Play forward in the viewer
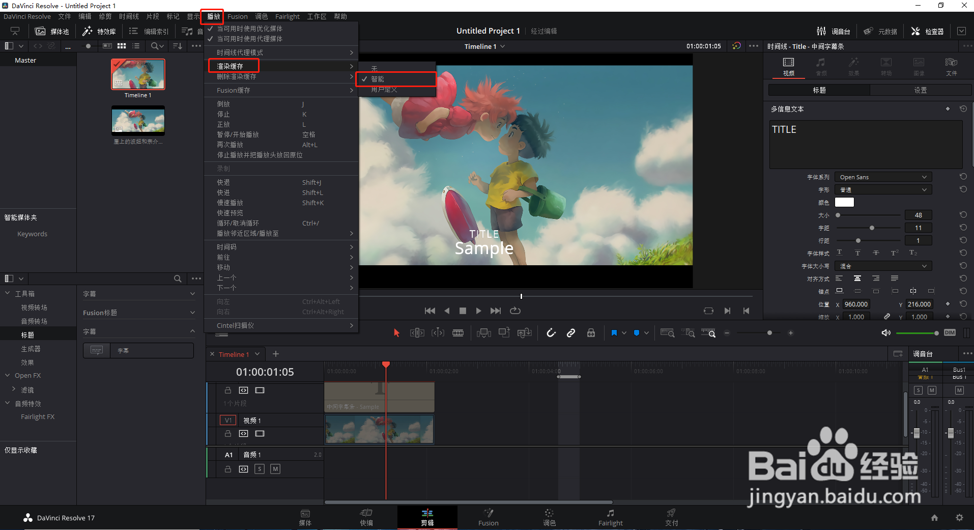 point(478,311)
